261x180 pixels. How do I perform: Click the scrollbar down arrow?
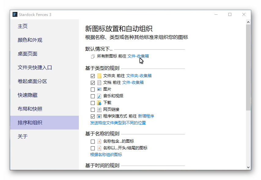(x=248, y=167)
